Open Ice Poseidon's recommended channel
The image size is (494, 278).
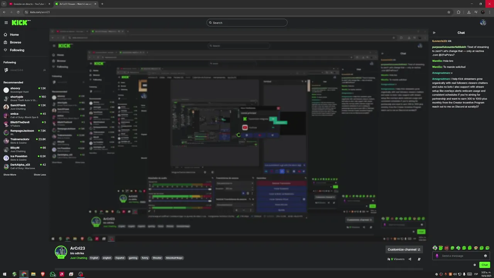pos(25,158)
